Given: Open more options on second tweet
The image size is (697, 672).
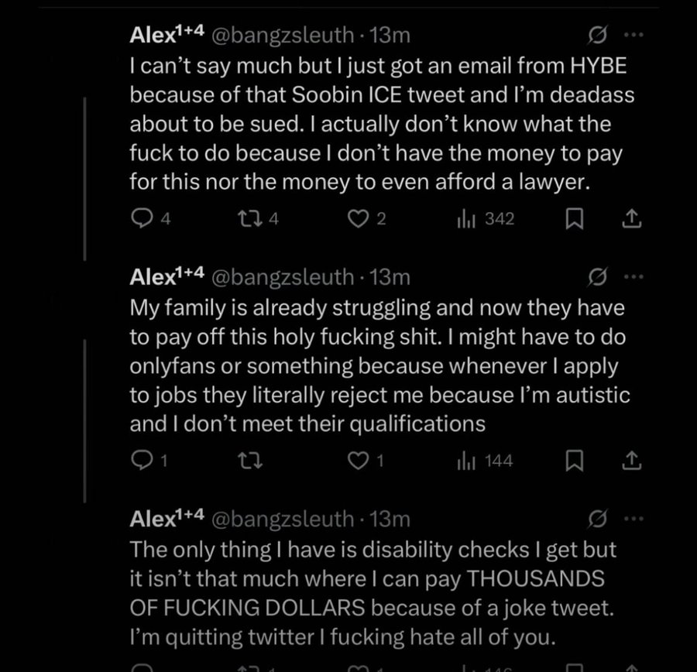Looking at the screenshot, I should click(633, 276).
